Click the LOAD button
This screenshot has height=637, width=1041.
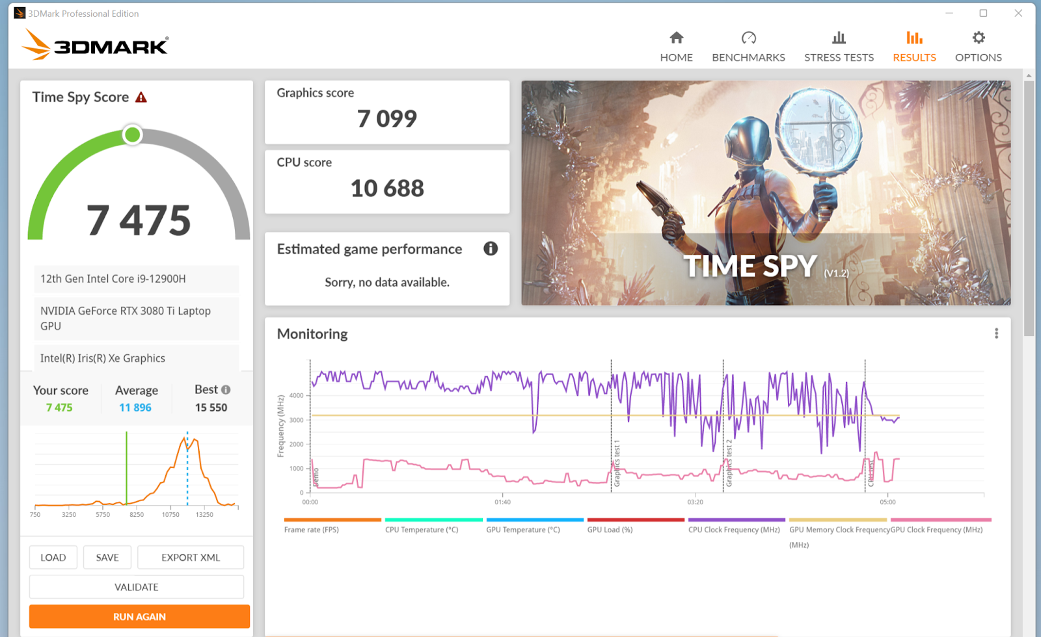pyautogui.click(x=53, y=557)
